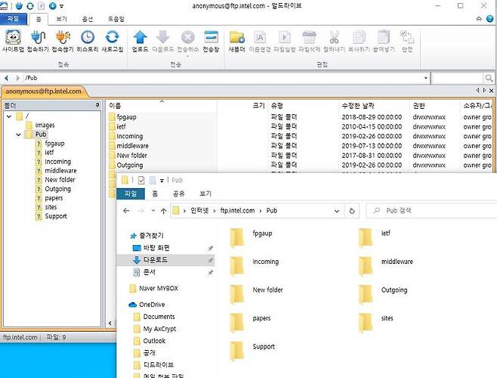
Task: Open the 사이트맵 site map tool
Action: click(x=13, y=41)
